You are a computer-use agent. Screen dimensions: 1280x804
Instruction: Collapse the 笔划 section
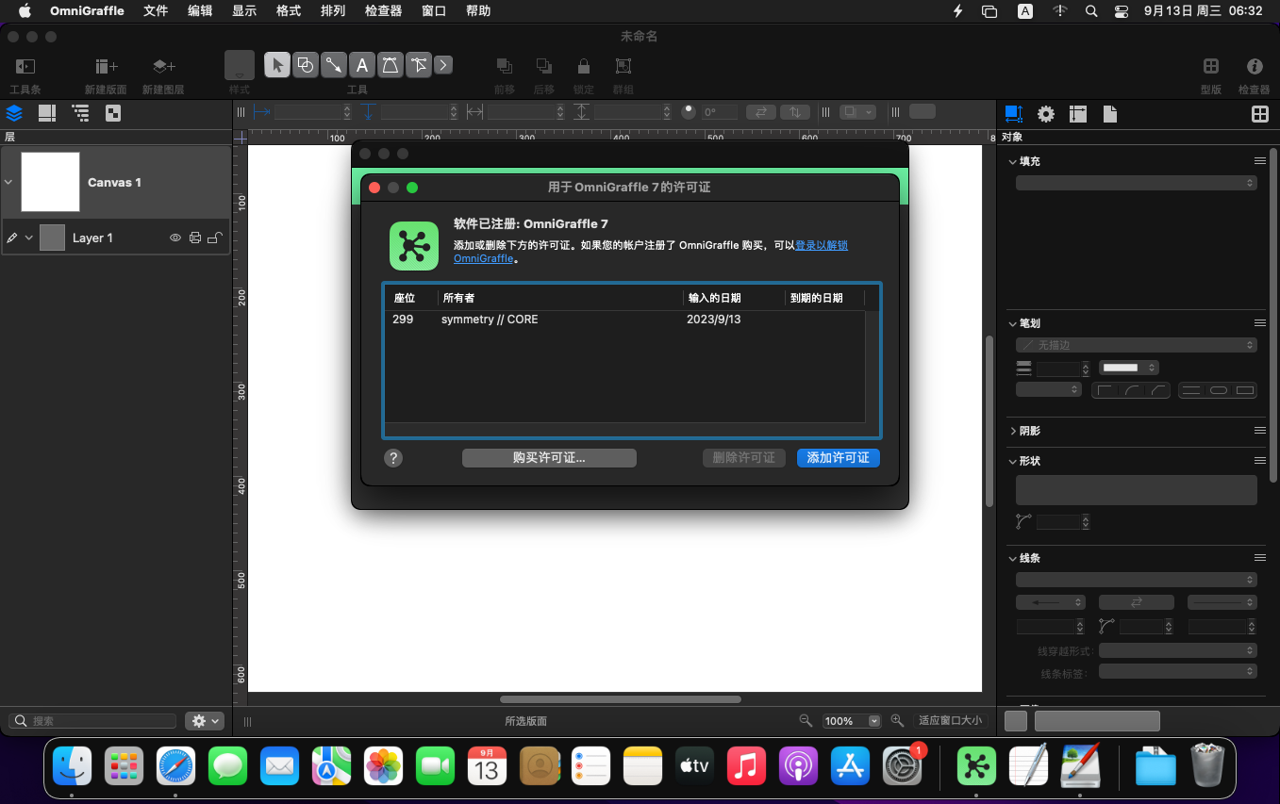coord(1013,323)
